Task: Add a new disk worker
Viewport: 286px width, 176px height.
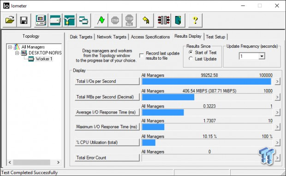Action: pos(55,20)
